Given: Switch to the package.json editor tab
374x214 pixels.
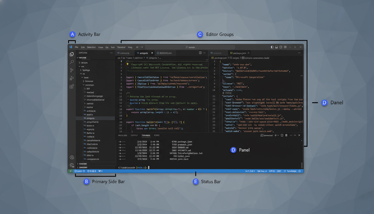Looking at the screenshot, I should [239, 53].
